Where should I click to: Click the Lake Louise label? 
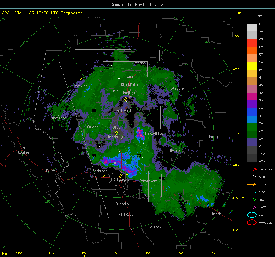coord(24,150)
